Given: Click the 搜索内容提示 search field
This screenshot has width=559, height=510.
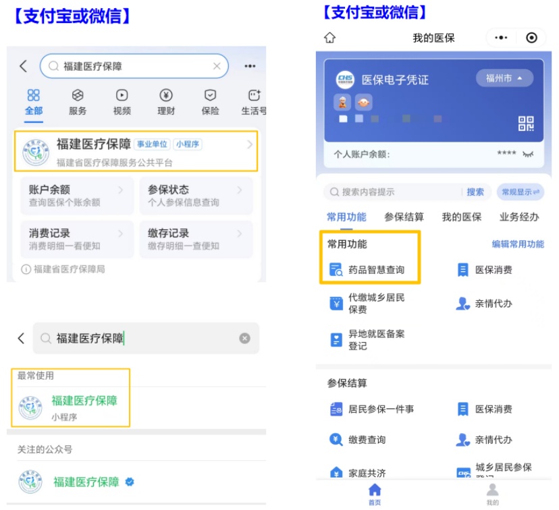Looking at the screenshot, I should tap(392, 192).
